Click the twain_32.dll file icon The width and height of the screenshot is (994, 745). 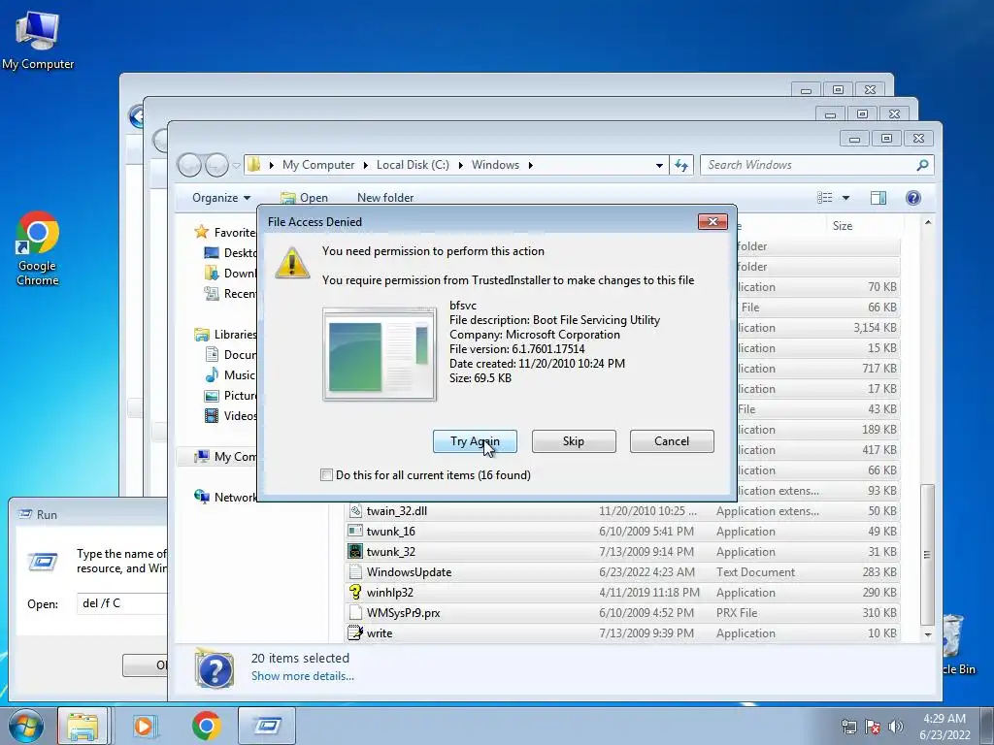[x=355, y=510]
